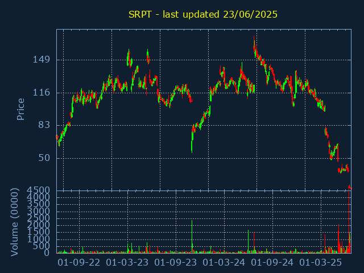Click the price axis label '83'
Viewport: 364px width, 273px height.
(44, 125)
